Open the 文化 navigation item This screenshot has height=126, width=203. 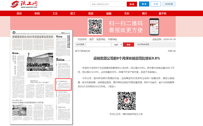click(127, 14)
